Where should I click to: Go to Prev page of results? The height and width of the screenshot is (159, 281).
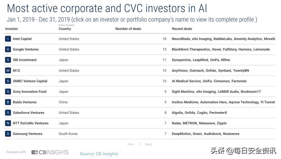(x=131, y=144)
